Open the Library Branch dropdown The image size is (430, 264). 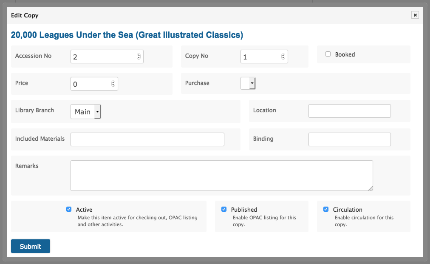point(85,111)
